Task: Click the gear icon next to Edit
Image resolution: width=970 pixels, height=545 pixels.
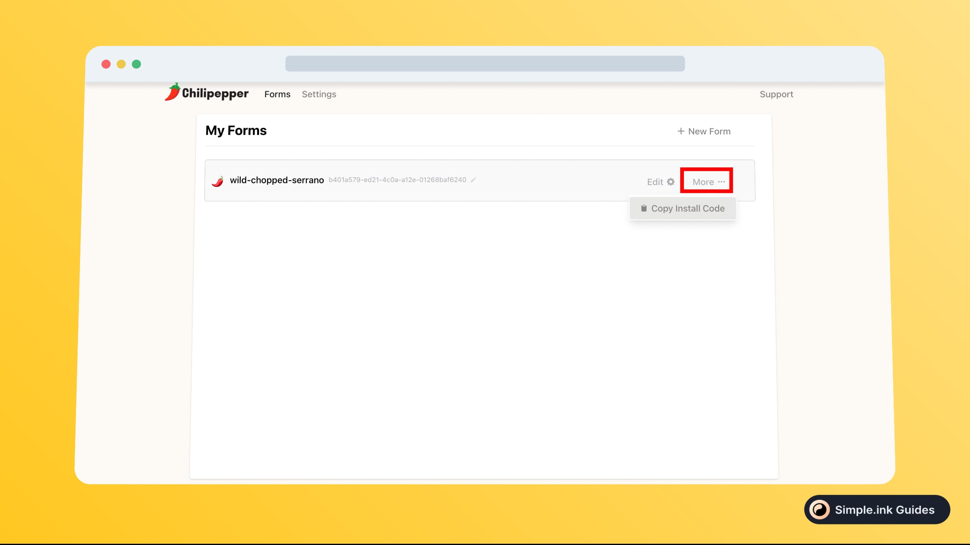Action: tap(671, 182)
